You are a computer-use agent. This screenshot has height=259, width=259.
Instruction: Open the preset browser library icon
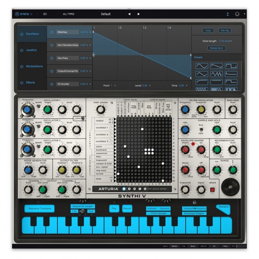(x=45, y=14)
